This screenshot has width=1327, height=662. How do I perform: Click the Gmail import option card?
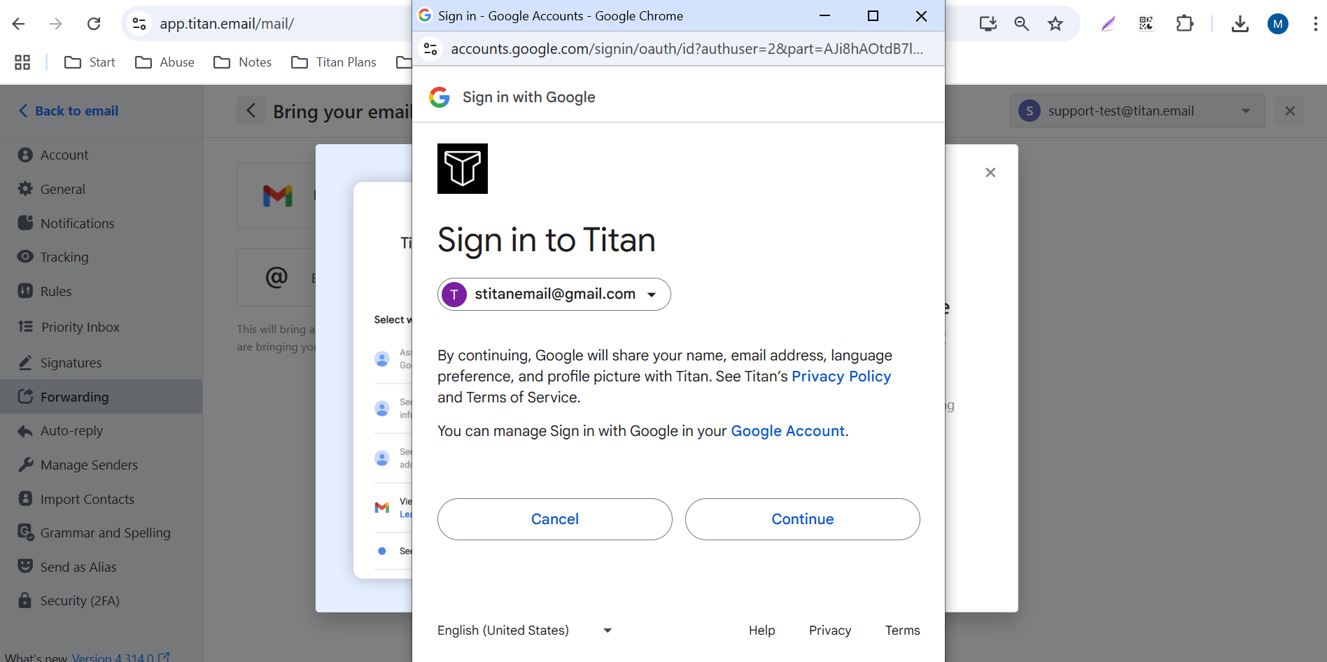277,196
